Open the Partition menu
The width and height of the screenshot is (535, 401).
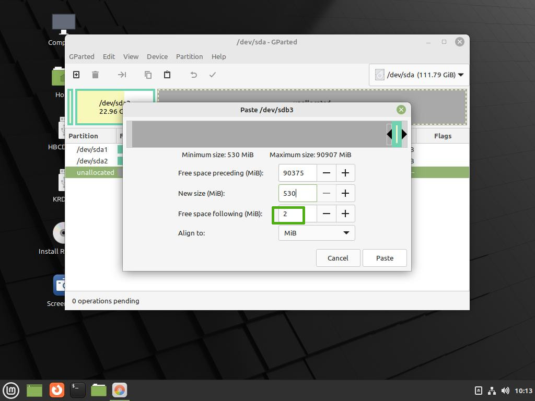click(189, 56)
